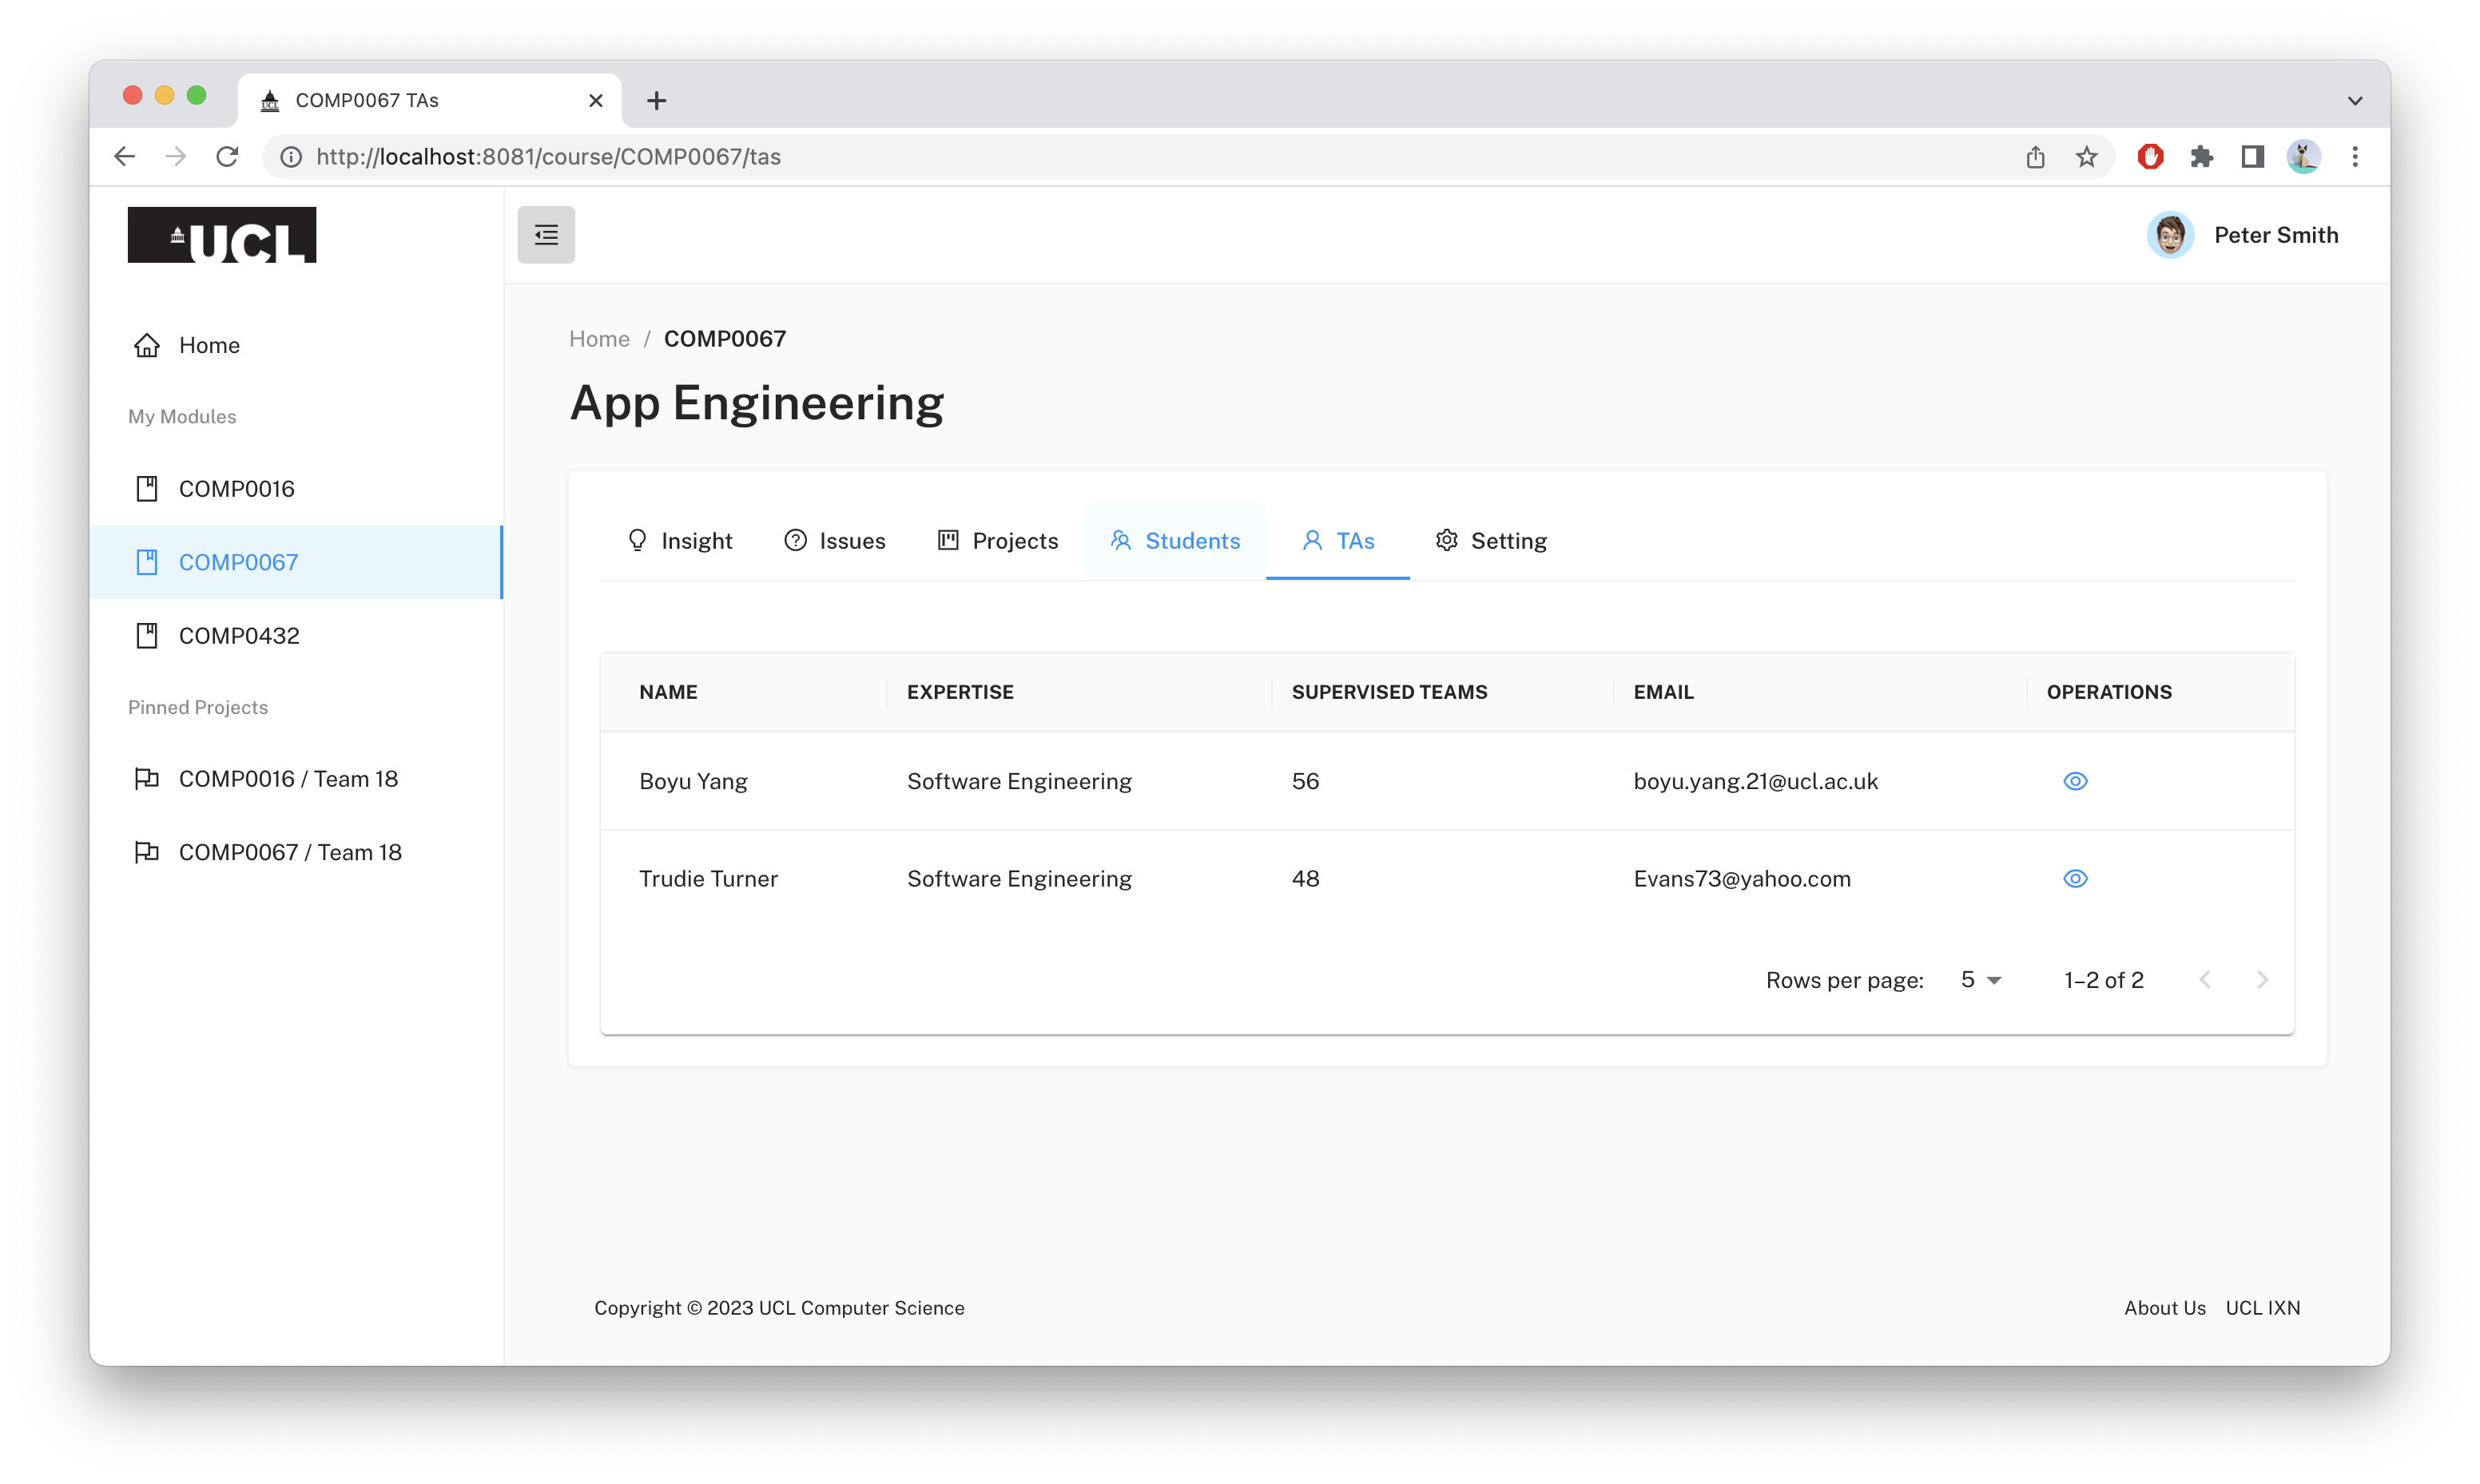The height and width of the screenshot is (1484, 2480).
Task: Go to Home in the sidebar
Action: 296,345
